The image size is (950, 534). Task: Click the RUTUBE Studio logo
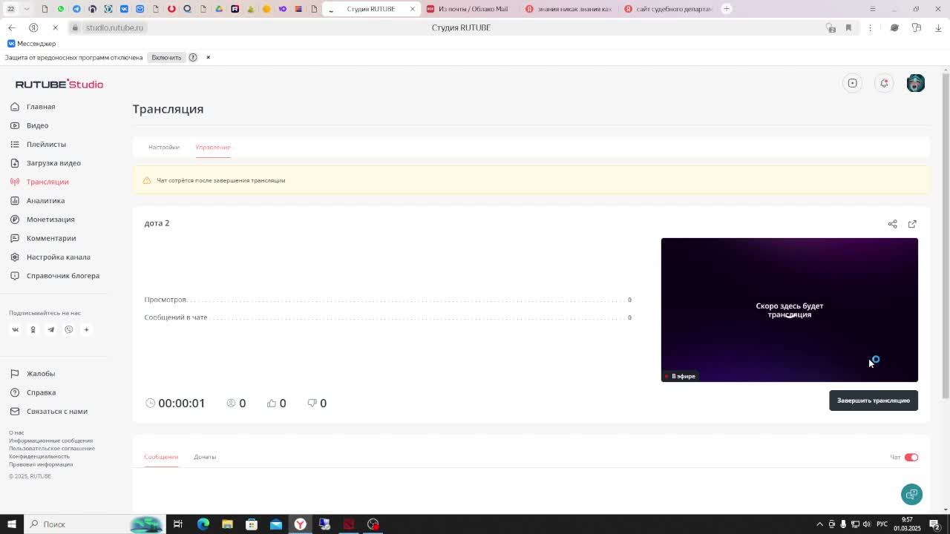59,84
